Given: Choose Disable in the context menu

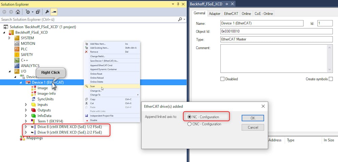Looking at the screenshot, I should [112, 120].
